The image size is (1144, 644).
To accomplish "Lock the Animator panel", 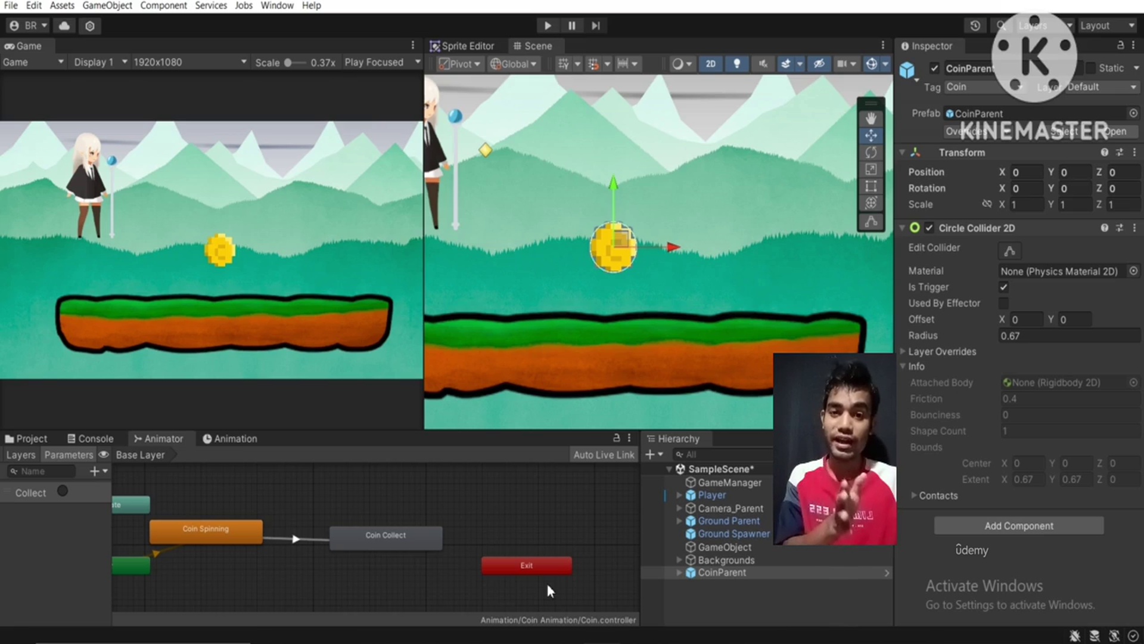I will click(616, 438).
